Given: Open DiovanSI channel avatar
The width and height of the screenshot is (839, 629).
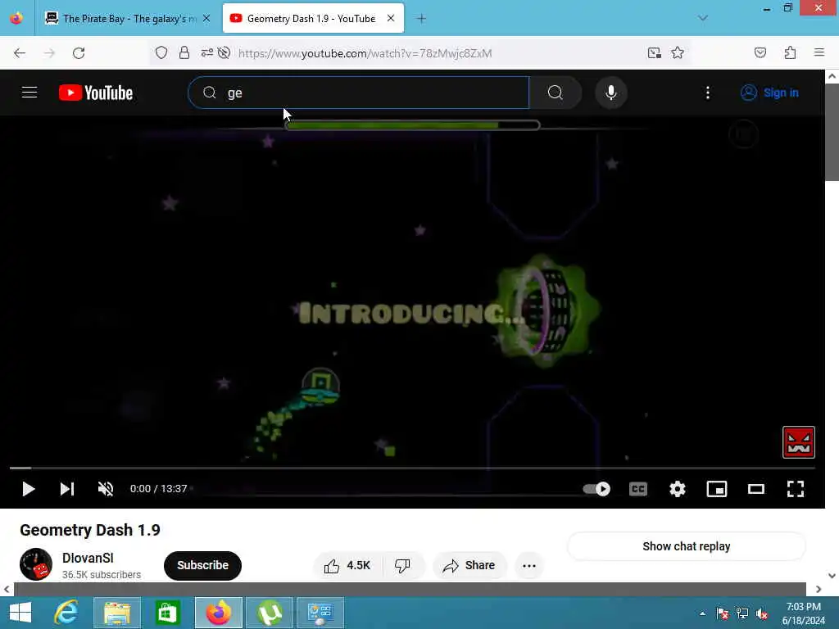Looking at the screenshot, I should click(36, 564).
